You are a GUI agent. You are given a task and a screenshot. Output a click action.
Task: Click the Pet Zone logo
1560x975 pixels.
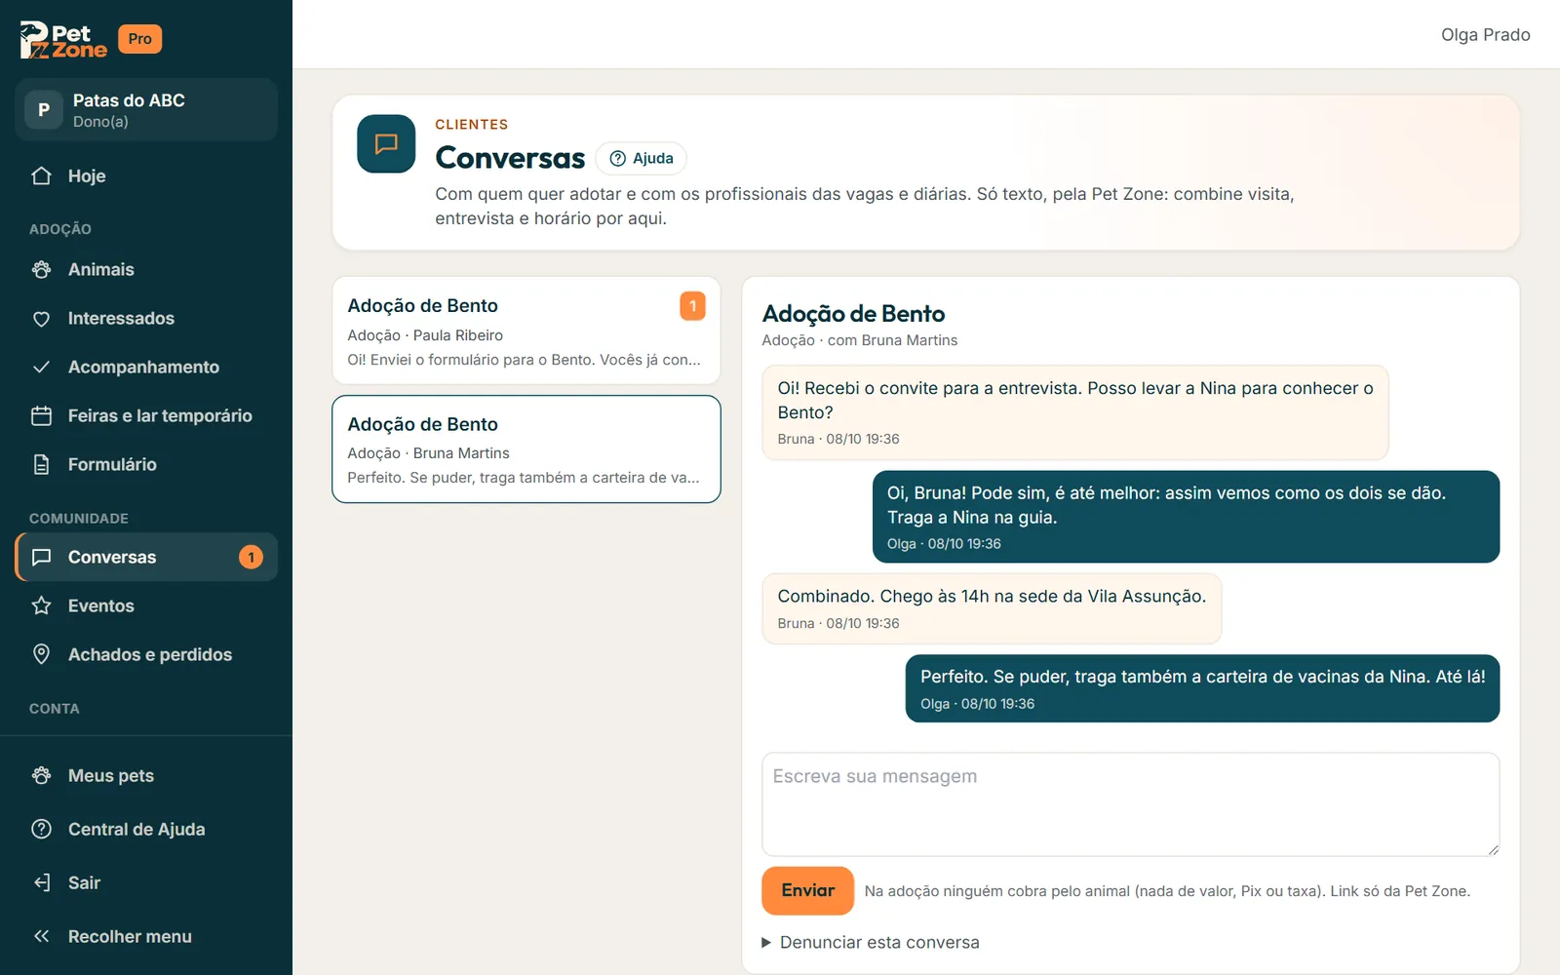[x=63, y=40]
